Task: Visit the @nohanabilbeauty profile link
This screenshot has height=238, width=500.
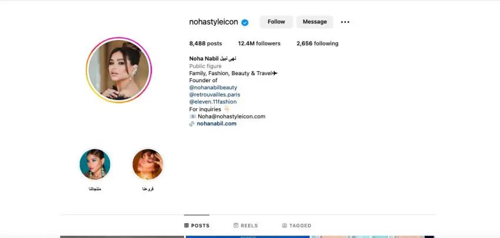Action: click(213, 88)
